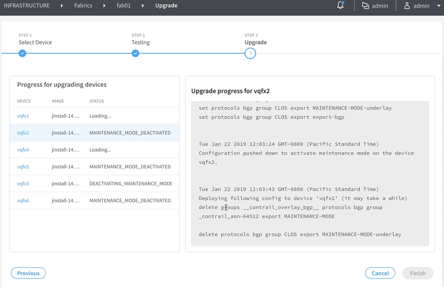Select the vqfx5 row status cell
This screenshot has height=287, width=444.
pyautogui.click(x=130, y=167)
